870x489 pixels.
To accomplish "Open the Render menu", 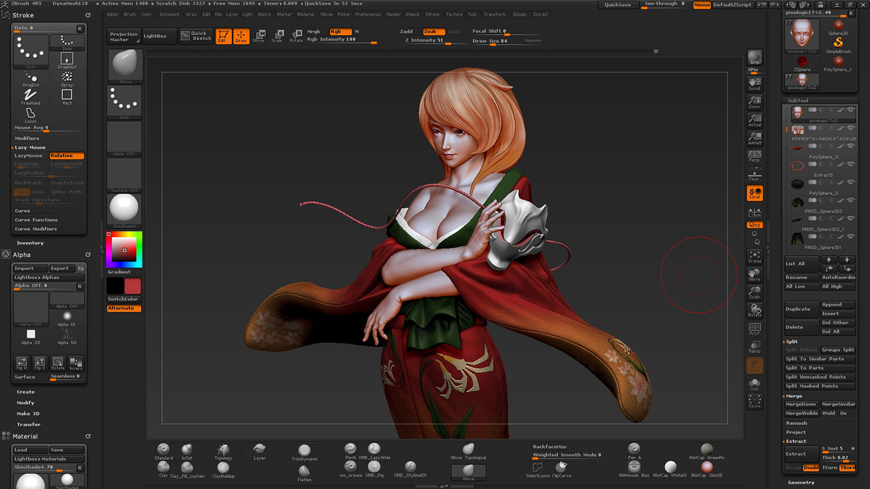I will coord(393,14).
